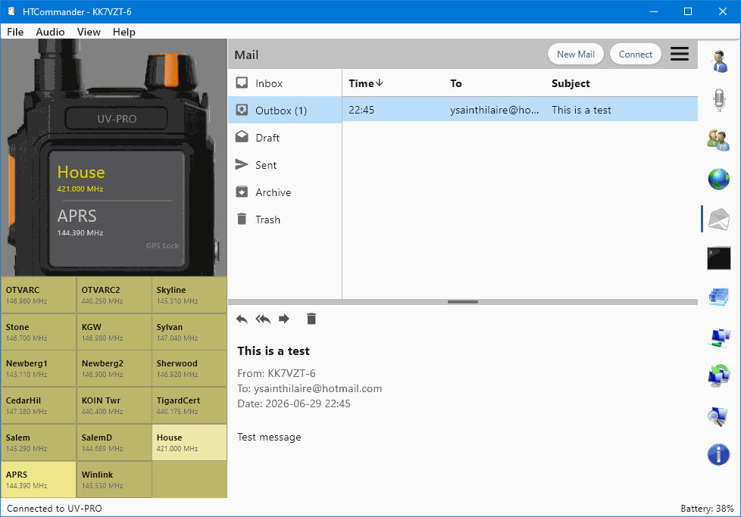Click the HTCommander app icon in title bar
Screen dimensions: 741x517
coord(12,11)
